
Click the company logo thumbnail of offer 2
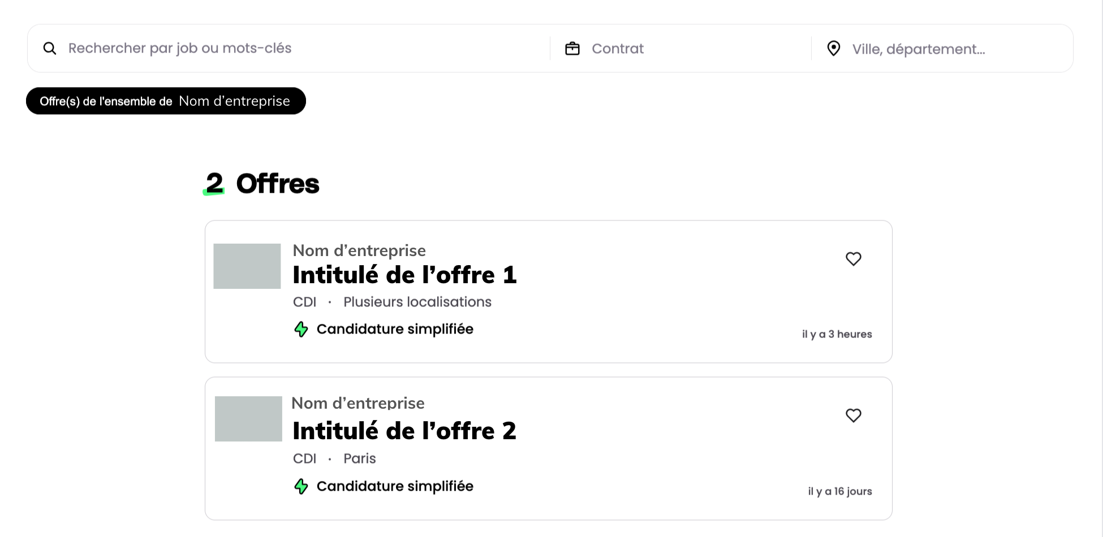click(x=248, y=419)
